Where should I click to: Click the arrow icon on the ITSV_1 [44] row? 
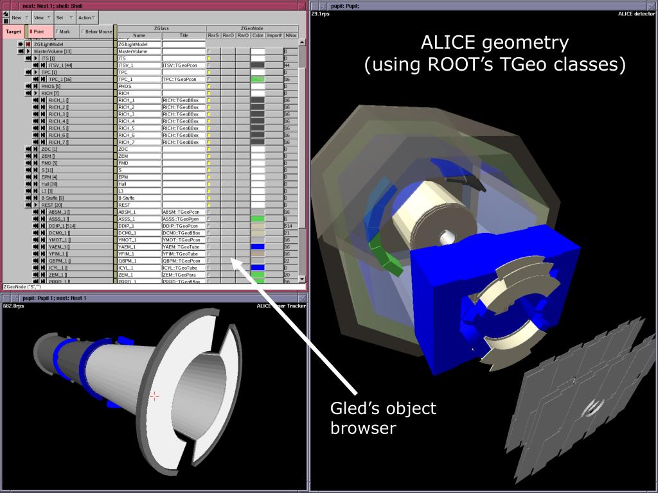pyautogui.click(x=36, y=65)
